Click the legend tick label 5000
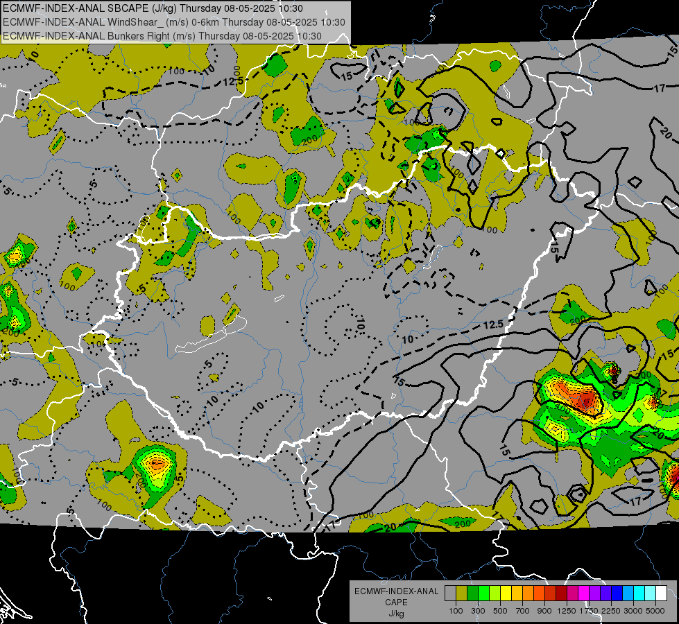This screenshot has width=679, height=624. [655, 611]
